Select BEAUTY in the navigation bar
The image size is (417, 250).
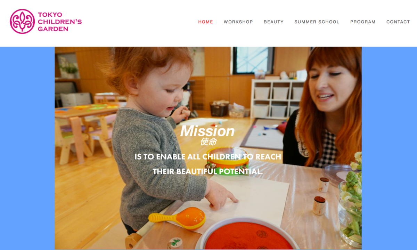pos(274,22)
